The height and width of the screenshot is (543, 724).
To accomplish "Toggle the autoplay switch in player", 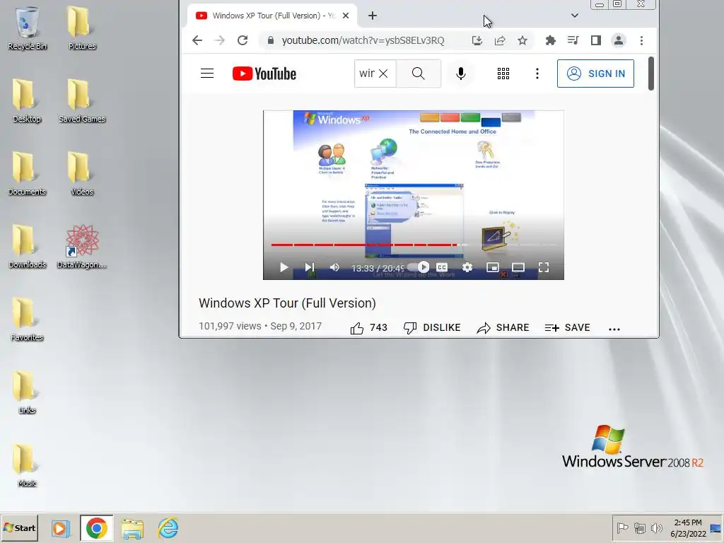I will tap(418, 267).
